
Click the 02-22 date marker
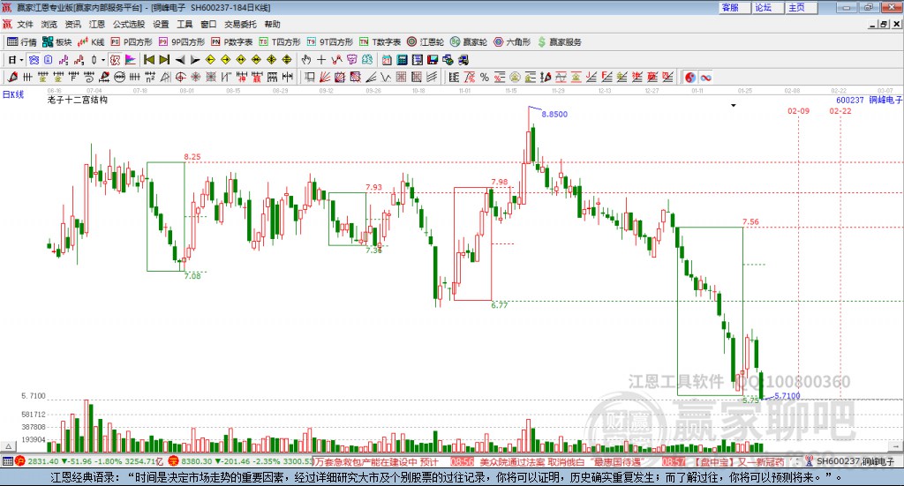(x=840, y=111)
